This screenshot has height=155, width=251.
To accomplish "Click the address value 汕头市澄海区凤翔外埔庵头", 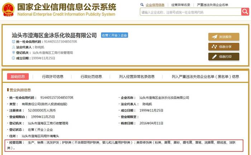I will pyautogui.click(x=40, y=136).
